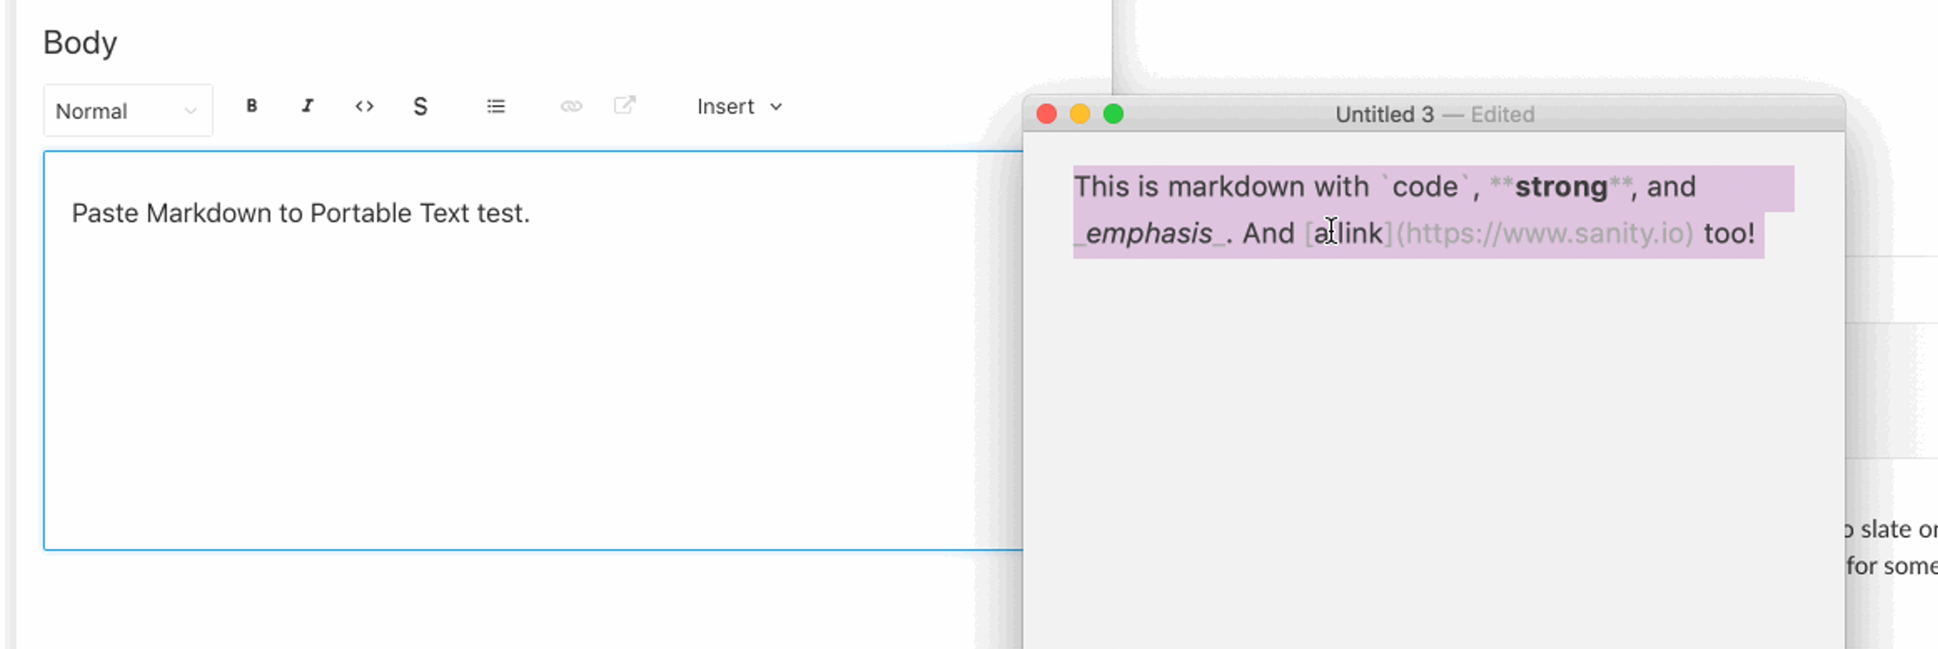The width and height of the screenshot is (1938, 649).
Task: Click the link annotation icon
Action: (x=571, y=106)
